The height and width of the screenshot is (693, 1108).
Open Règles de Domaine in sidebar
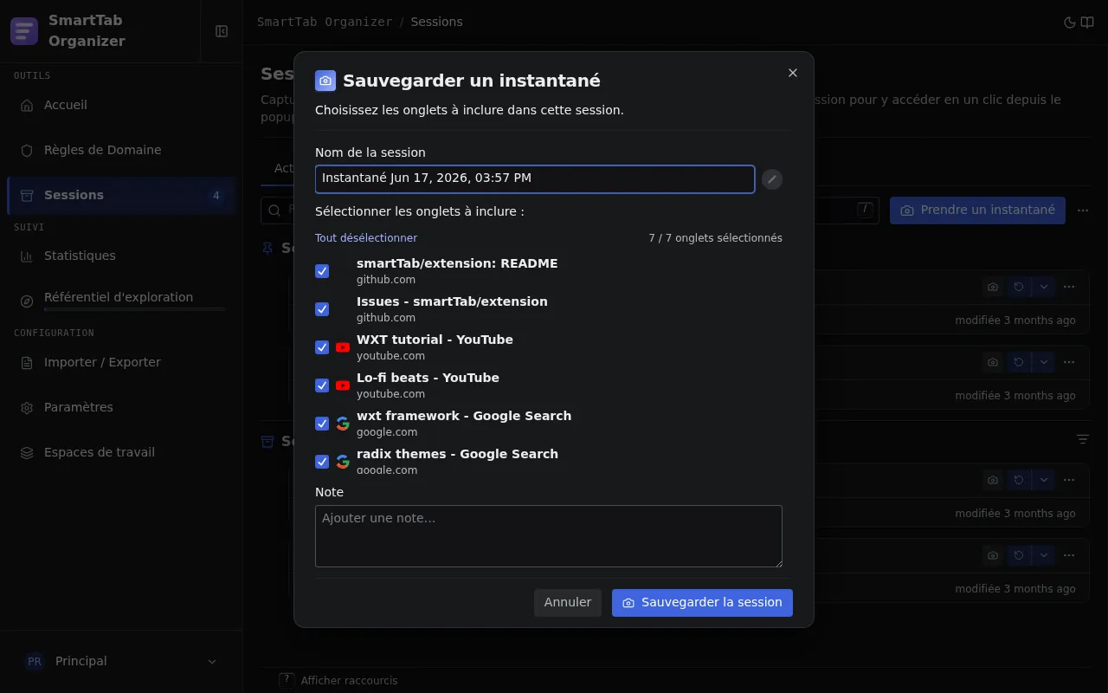tap(121, 150)
